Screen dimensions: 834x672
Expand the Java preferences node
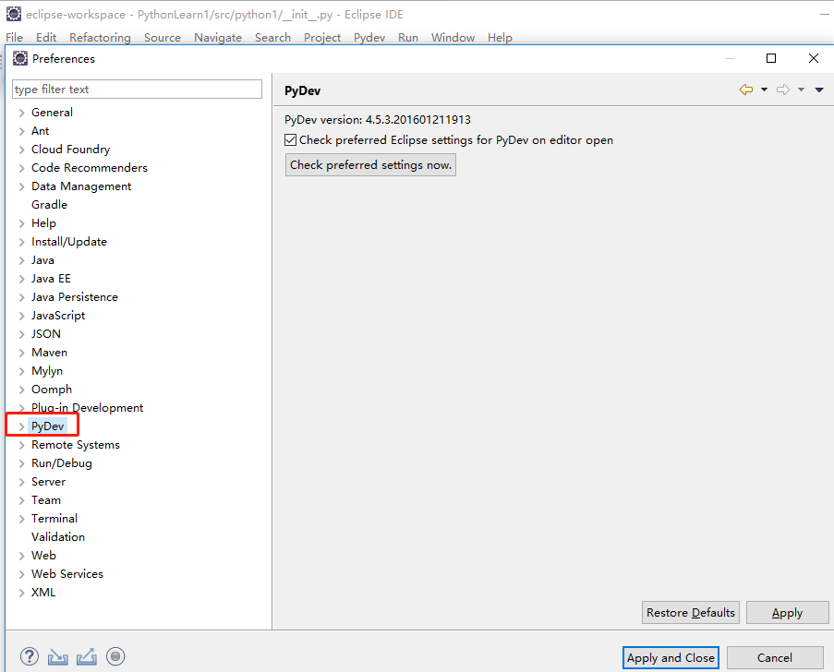22,260
